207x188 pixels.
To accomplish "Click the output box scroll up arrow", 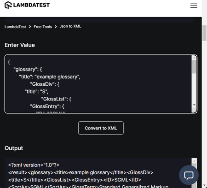I will (194, 161).
